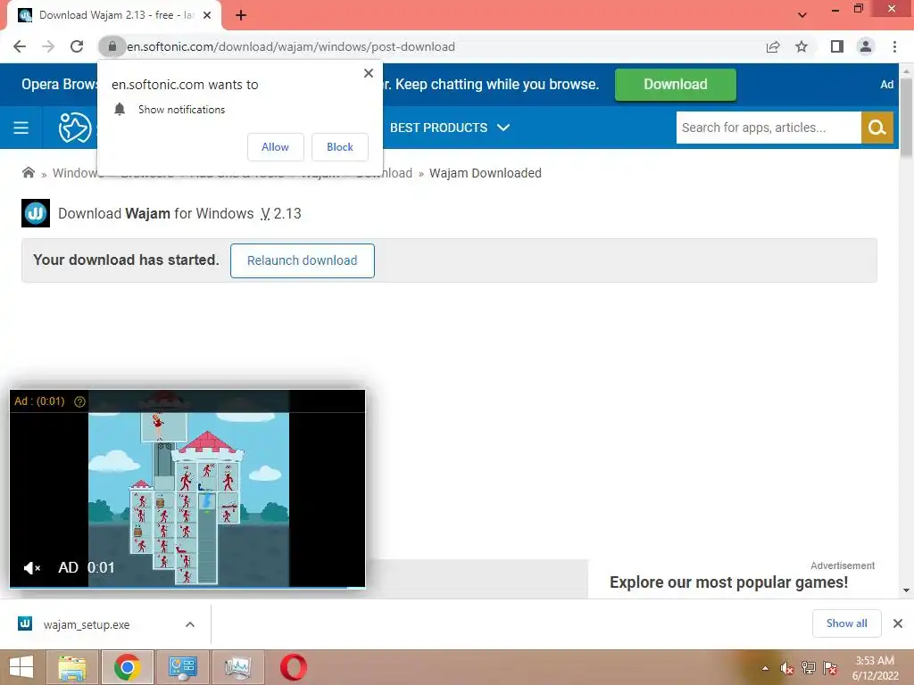Open the Control Panel taskbar icon
914x685 pixels.
point(183,667)
